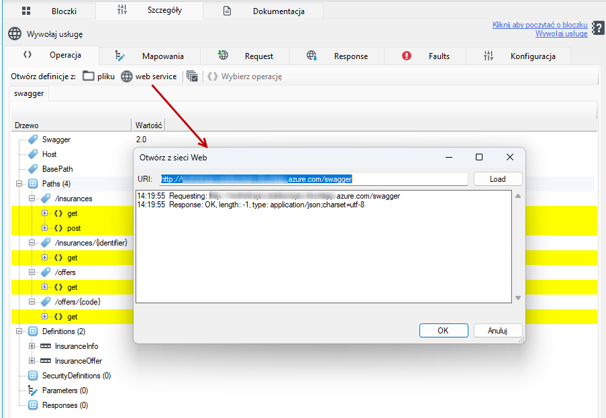Image resolution: width=606 pixels, height=418 pixels.
Task: Open the Response tab
Action: point(337,56)
